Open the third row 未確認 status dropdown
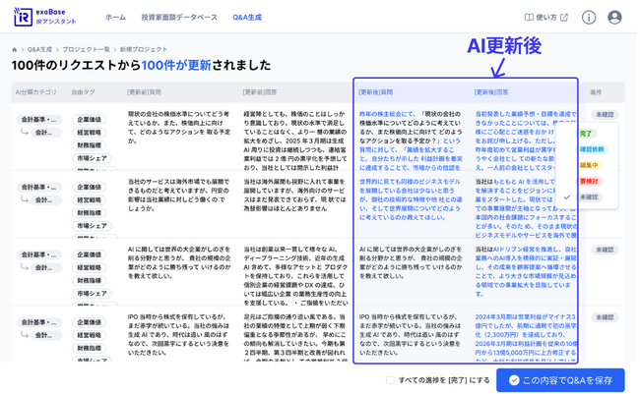 [604, 251]
